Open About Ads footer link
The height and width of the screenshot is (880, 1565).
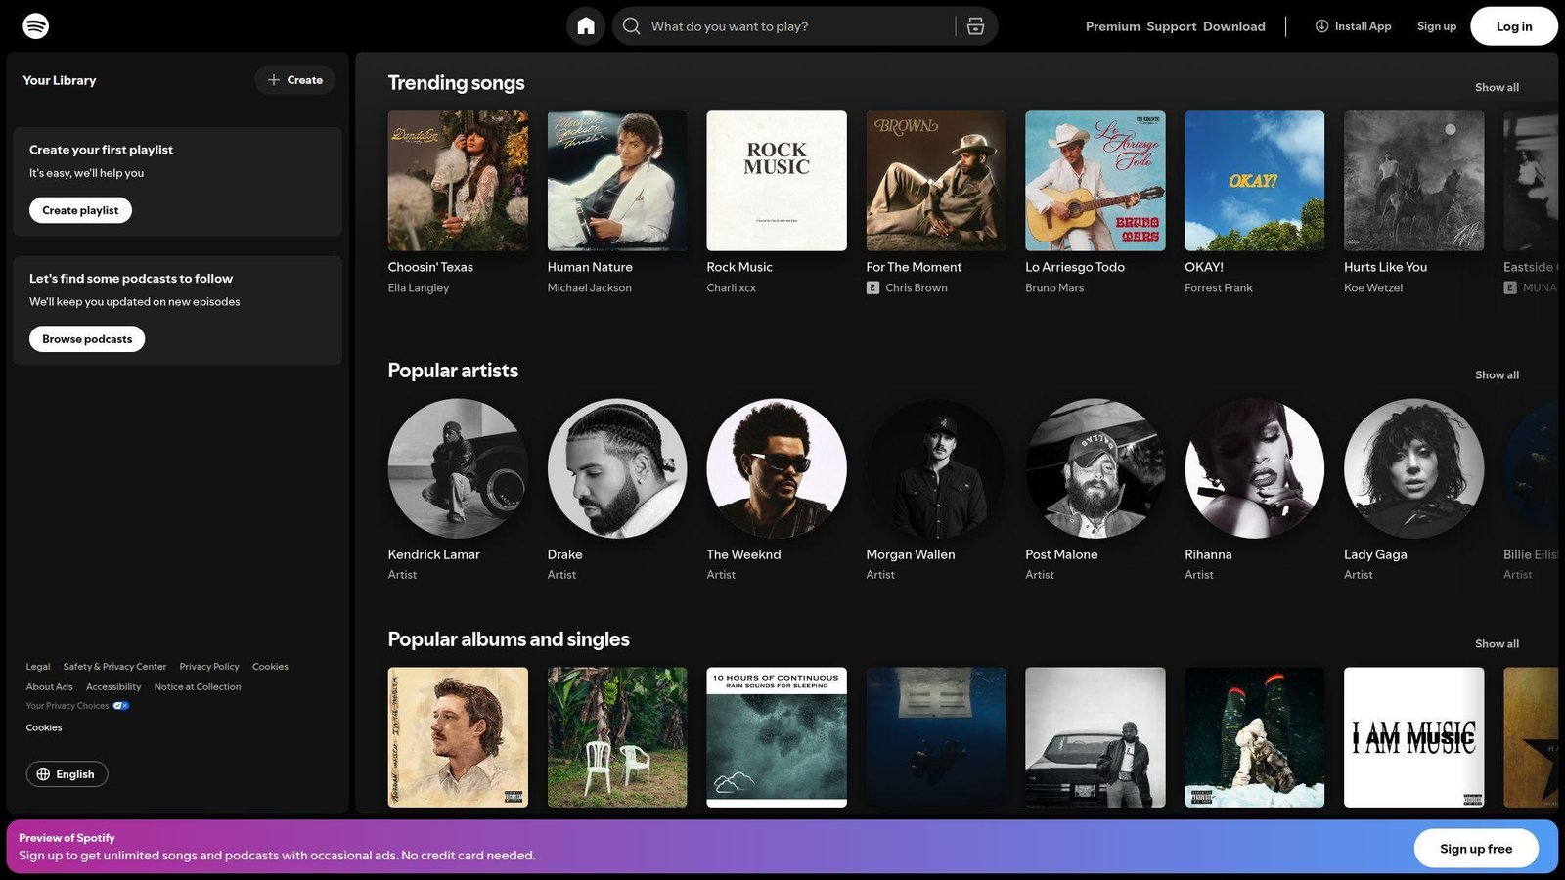(x=49, y=687)
